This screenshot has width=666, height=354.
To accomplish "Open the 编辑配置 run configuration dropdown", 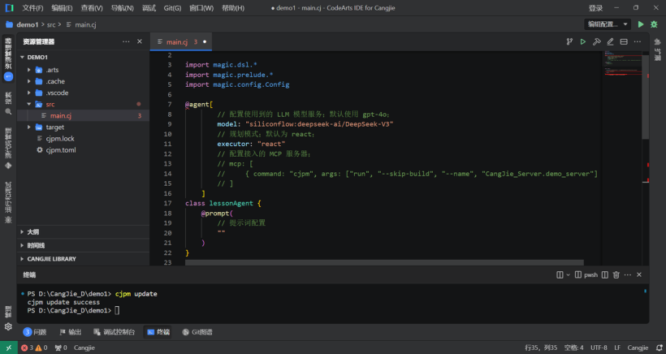I will pos(608,24).
